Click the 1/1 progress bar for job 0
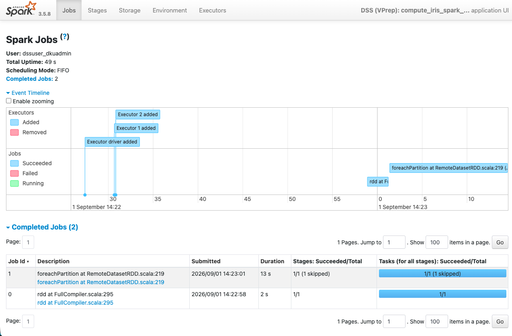Image resolution: width=512 pixels, height=336 pixels. pos(442,294)
